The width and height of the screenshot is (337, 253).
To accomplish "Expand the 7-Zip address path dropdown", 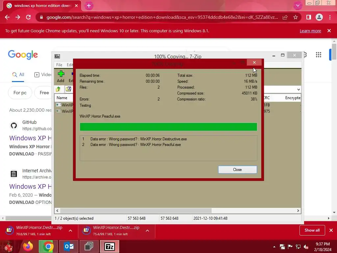I will [x=298, y=90].
